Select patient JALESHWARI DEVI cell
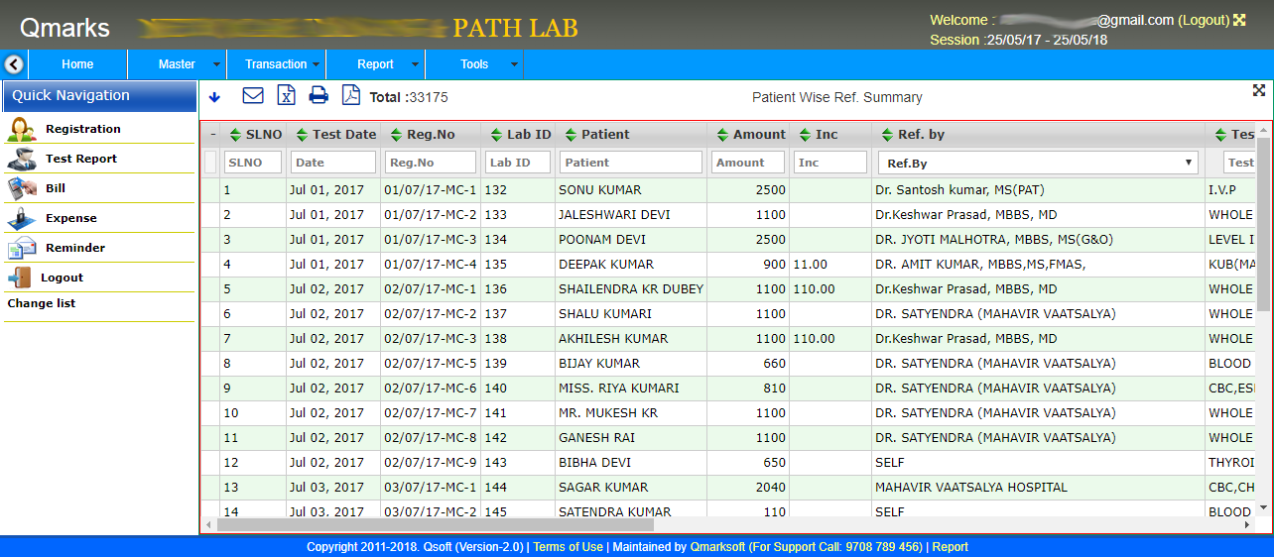This screenshot has height=557, width=1274. coord(631,215)
